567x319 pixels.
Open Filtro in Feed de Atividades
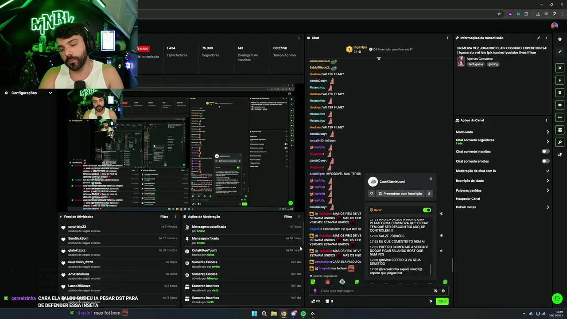click(164, 217)
